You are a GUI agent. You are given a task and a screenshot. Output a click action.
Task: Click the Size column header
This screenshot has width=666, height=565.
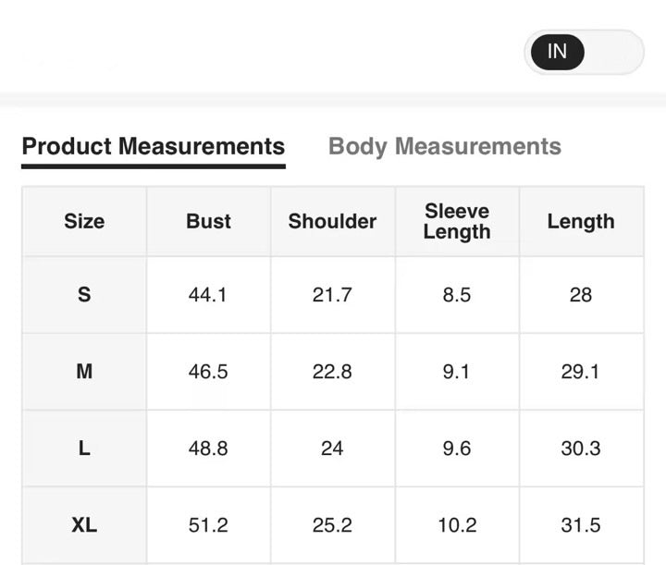[x=84, y=222]
